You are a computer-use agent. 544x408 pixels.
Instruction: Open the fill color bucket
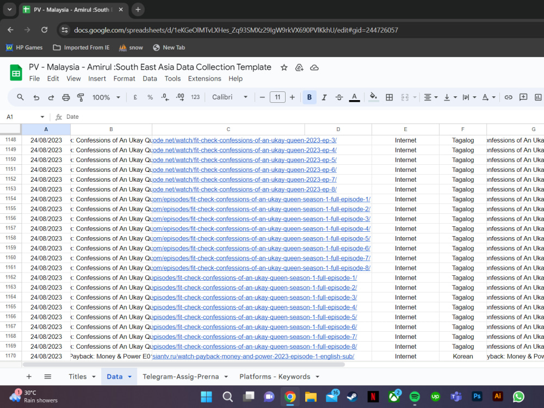point(373,97)
